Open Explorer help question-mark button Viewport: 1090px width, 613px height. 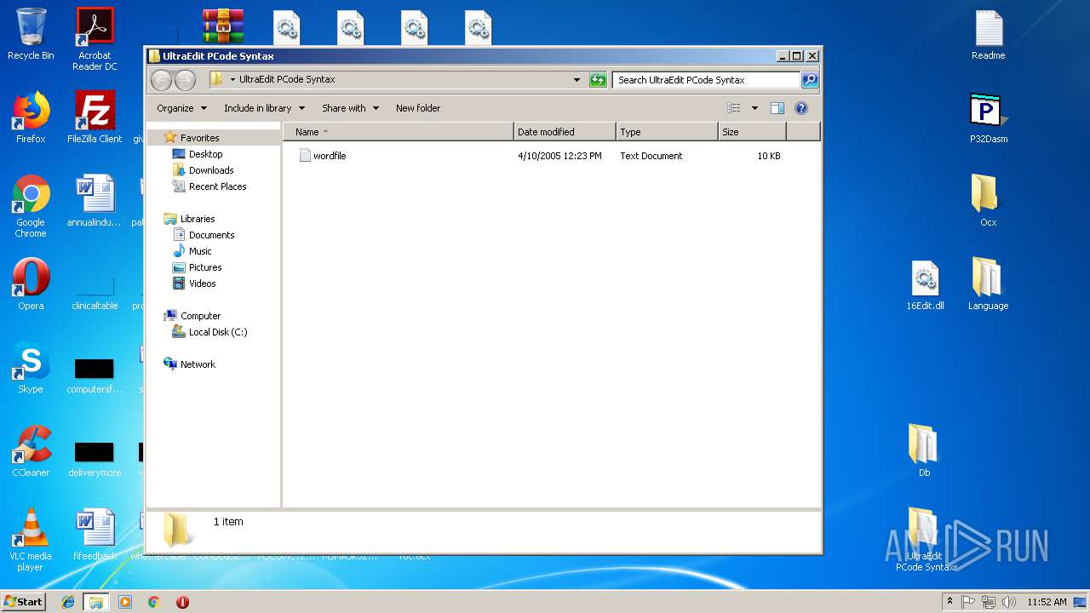801,108
